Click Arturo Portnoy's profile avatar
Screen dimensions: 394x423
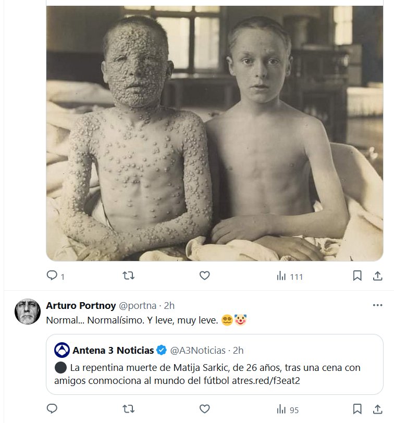pos(27,312)
